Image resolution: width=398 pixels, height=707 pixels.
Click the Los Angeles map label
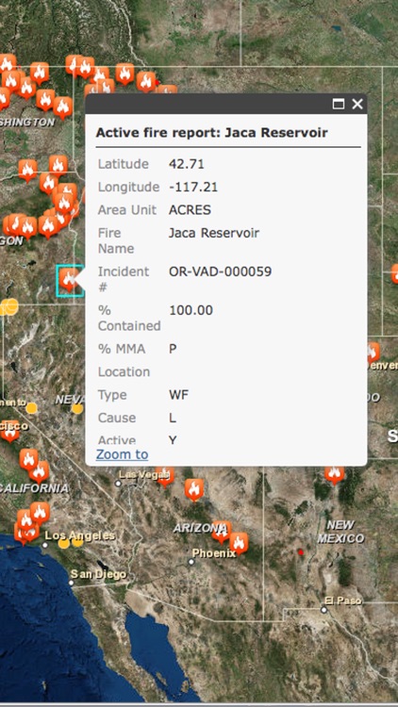80,535
